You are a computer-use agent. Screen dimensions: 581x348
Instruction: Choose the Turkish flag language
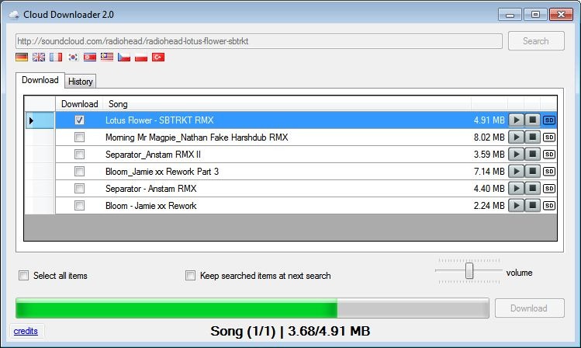[x=158, y=57]
